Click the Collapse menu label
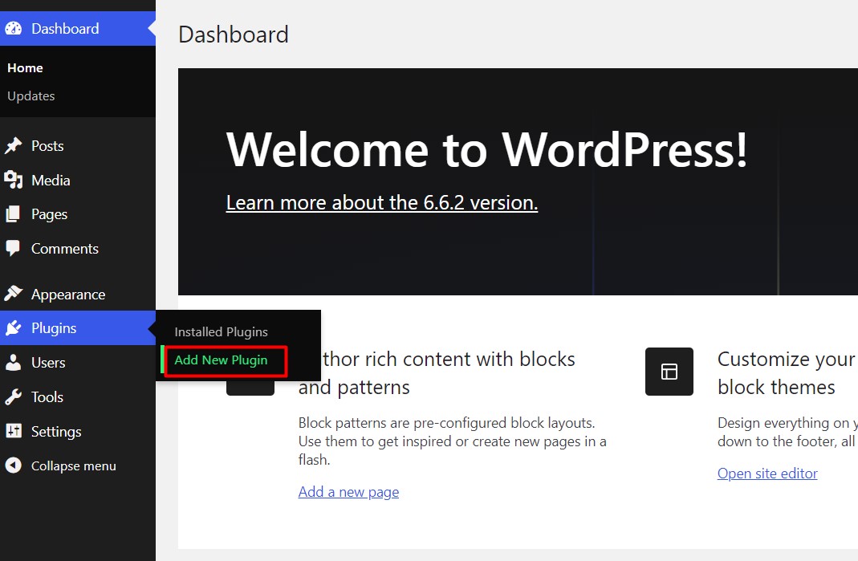The width and height of the screenshot is (858, 561). (73, 465)
